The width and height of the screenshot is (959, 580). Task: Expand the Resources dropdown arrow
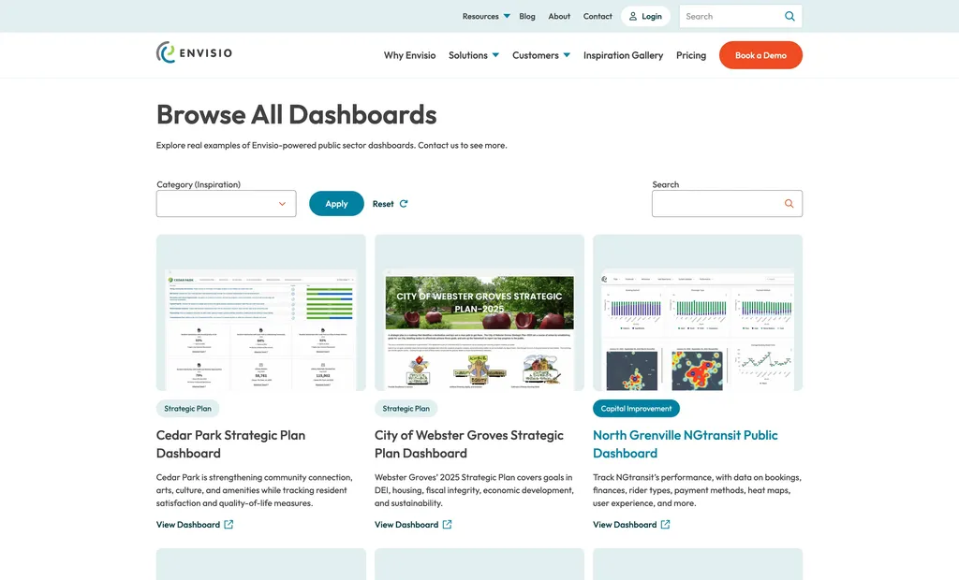coord(507,17)
